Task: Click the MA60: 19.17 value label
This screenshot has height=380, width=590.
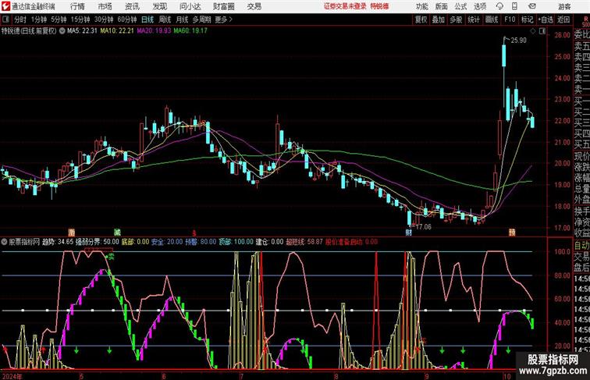Action: click(x=190, y=31)
